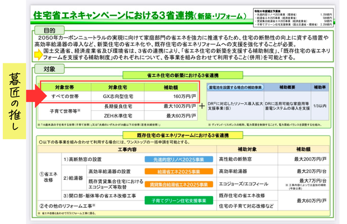Click the 蓄電池を設置する場合の補助事業 column header
The height and width of the screenshot is (224, 347).
[235, 88]
